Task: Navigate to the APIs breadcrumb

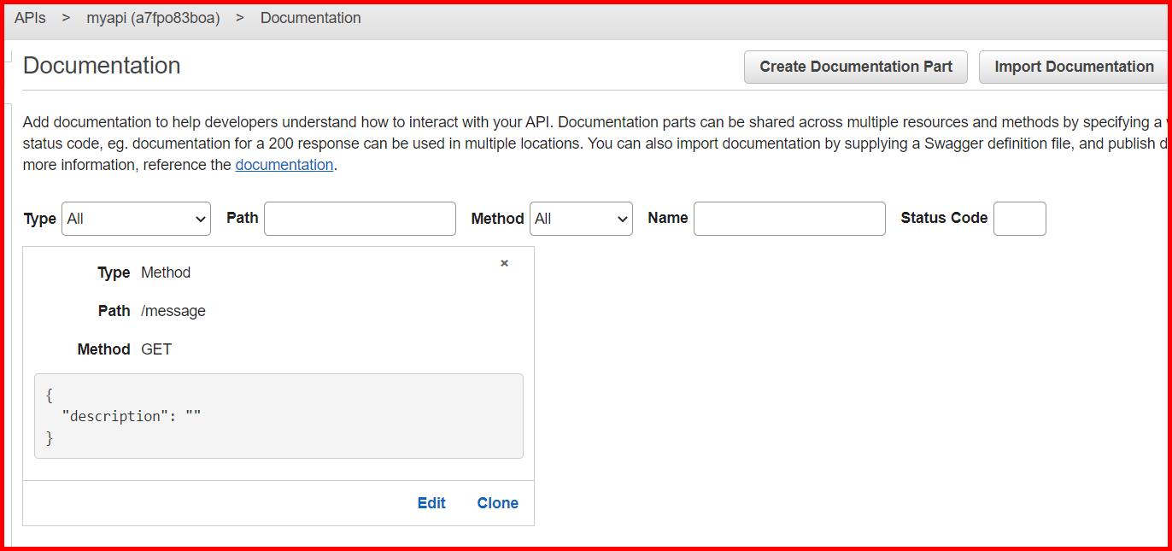Action: (30, 17)
